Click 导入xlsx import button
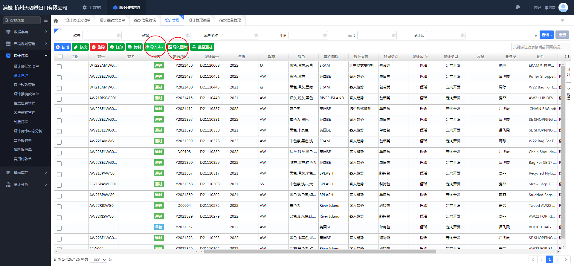574x266 pixels. 155,47
